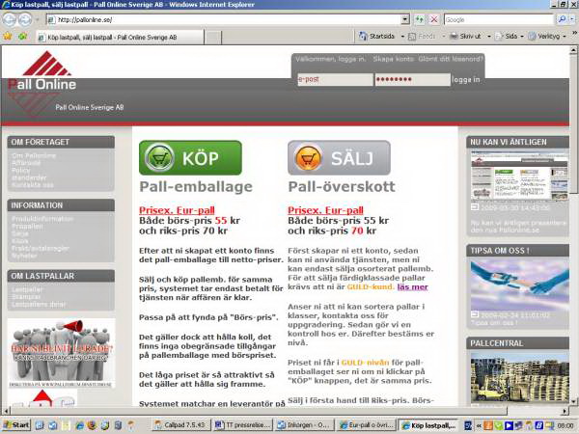
Task: Click the Skapa konto link
Action: pyautogui.click(x=394, y=59)
